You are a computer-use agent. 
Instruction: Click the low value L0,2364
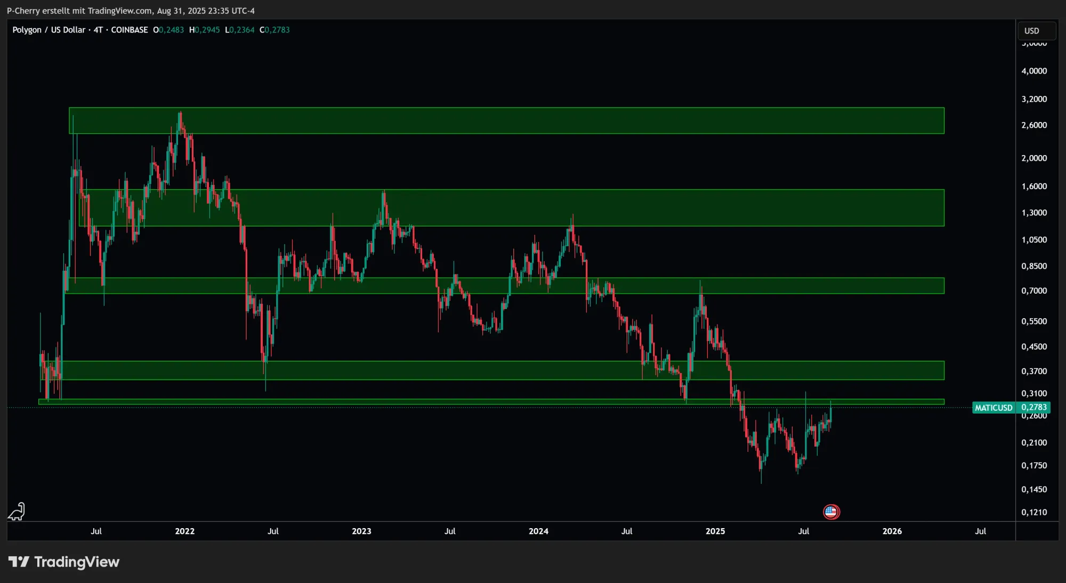coord(240,30)
